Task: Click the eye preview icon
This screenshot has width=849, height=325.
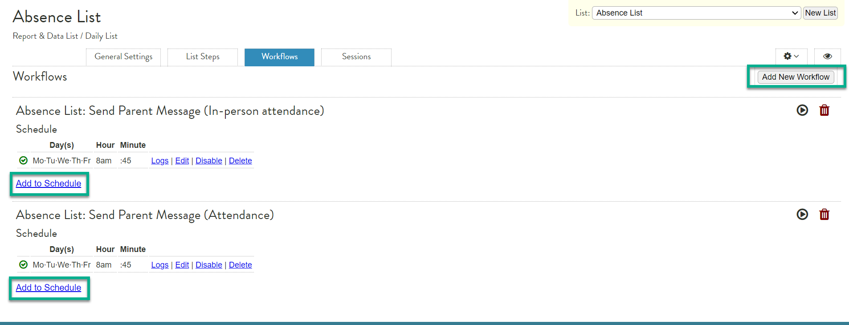Action: click(x=827, y=57)
